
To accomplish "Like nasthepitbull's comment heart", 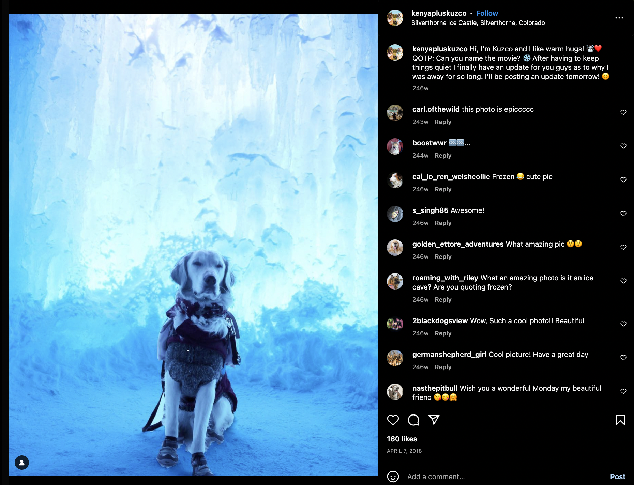I will click(623, 391).
